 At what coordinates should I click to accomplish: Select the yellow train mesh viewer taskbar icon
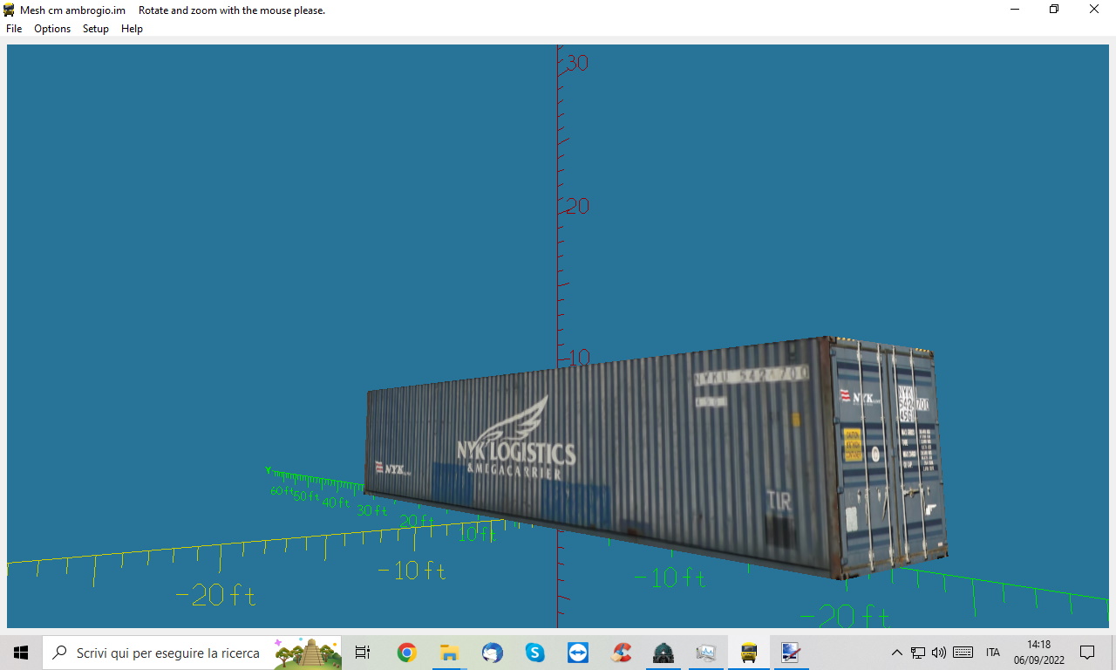749,653
